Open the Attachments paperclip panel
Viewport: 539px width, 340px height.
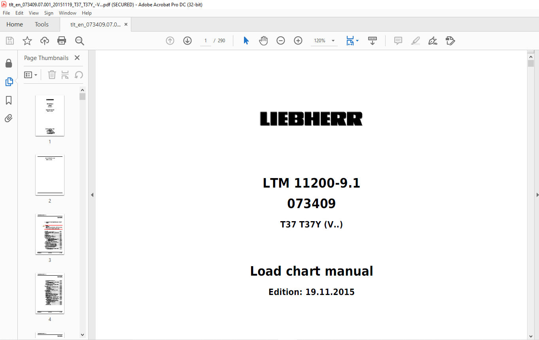(x=9, y=118)
